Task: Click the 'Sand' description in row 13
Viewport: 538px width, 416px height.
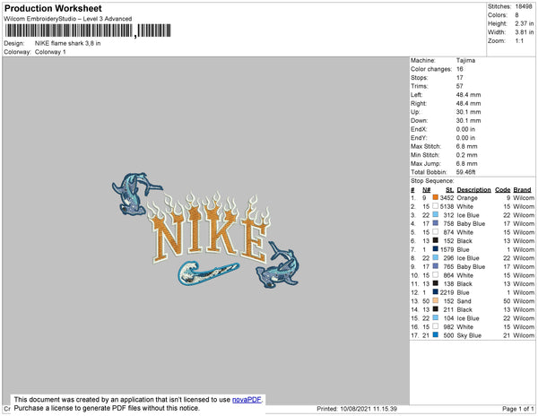Action: pos(464,301)
